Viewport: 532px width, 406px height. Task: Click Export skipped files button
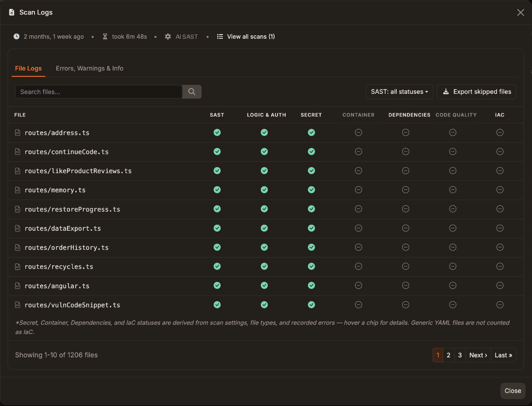coord(476,92)
